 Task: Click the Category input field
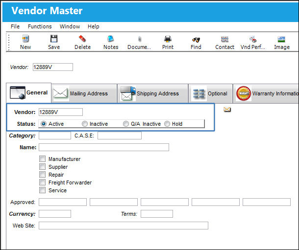click(55, 136)
